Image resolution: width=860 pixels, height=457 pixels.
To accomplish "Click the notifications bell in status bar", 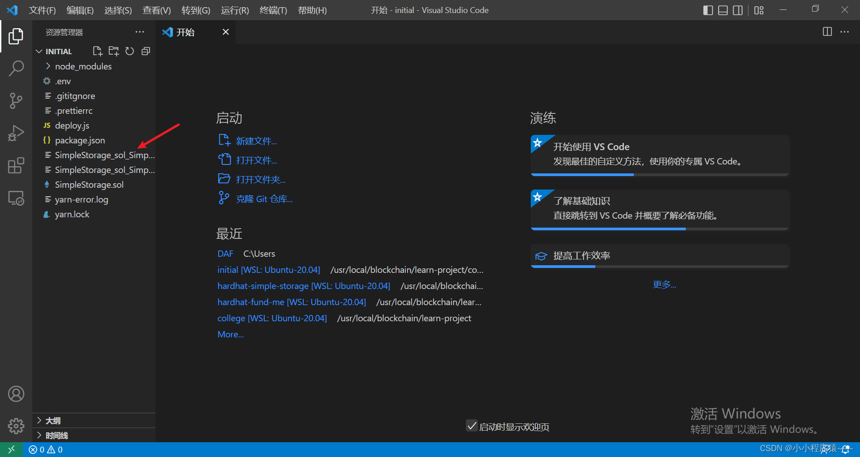I will [846, 449].
